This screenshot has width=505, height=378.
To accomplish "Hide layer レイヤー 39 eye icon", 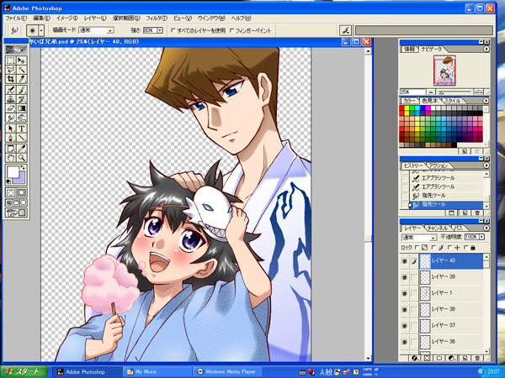I will (405, 277).
